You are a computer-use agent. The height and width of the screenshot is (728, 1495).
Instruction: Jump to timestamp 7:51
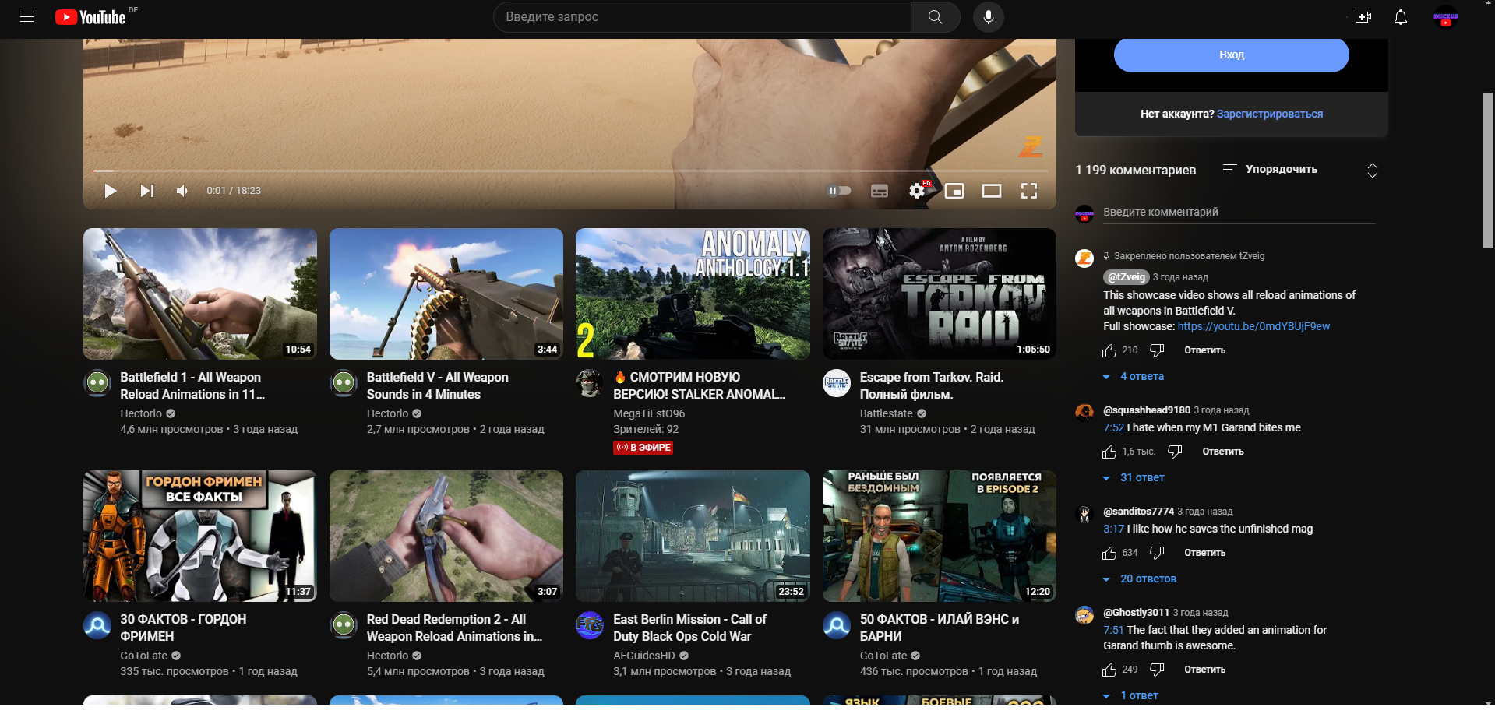pos(1113,630)
